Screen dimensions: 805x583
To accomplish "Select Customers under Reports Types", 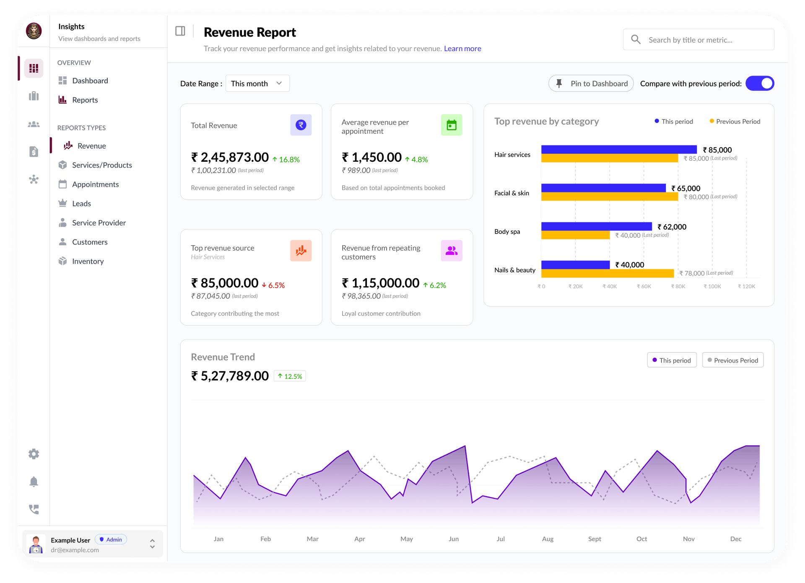I will [89, 242].
